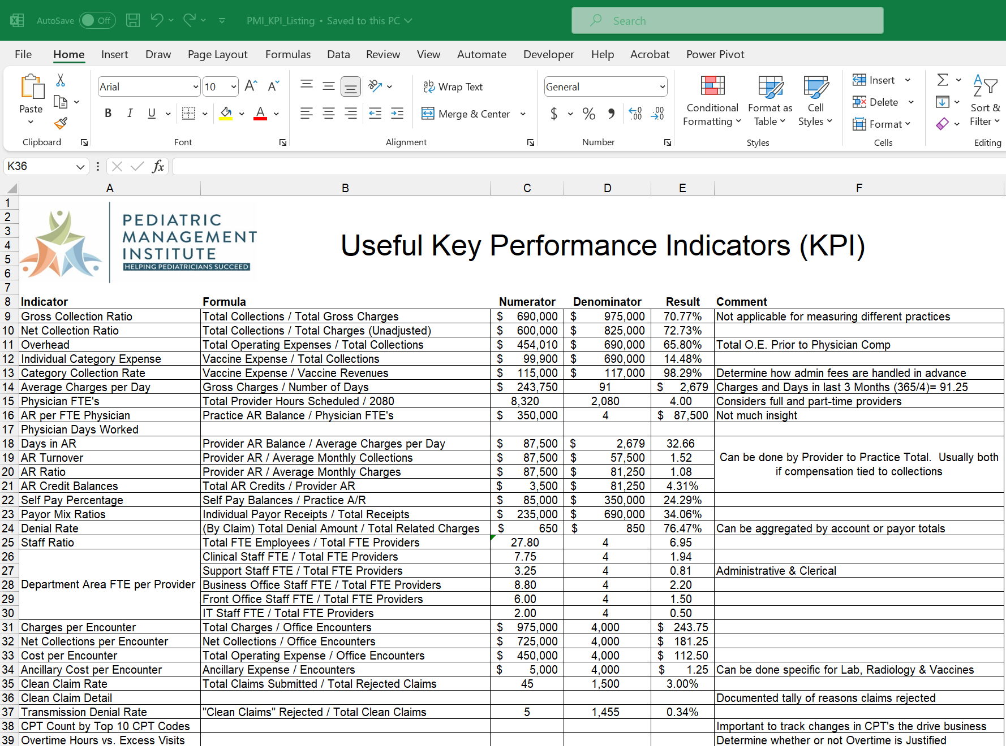Expand the Fill Color dropdown arrow
This screenshot has height=746, width=1006.
242,114
